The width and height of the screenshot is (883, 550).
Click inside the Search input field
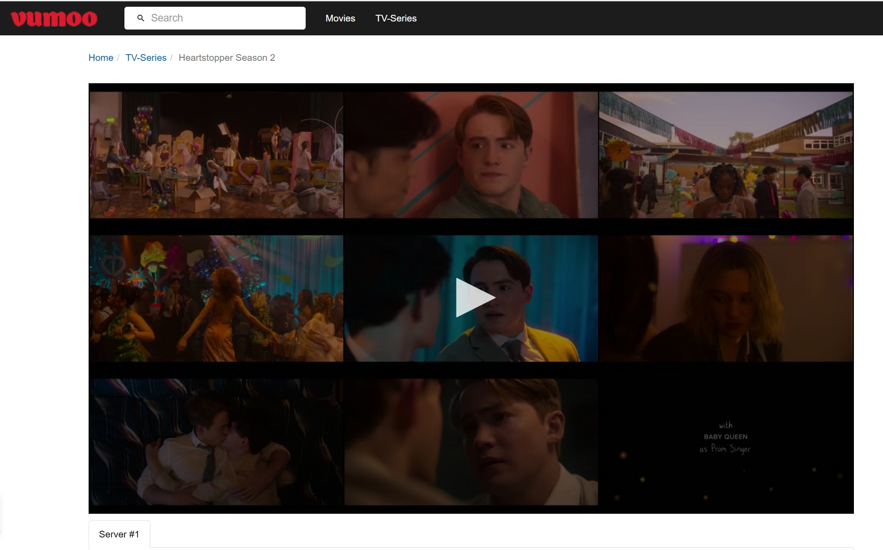(x=224, y=17)
